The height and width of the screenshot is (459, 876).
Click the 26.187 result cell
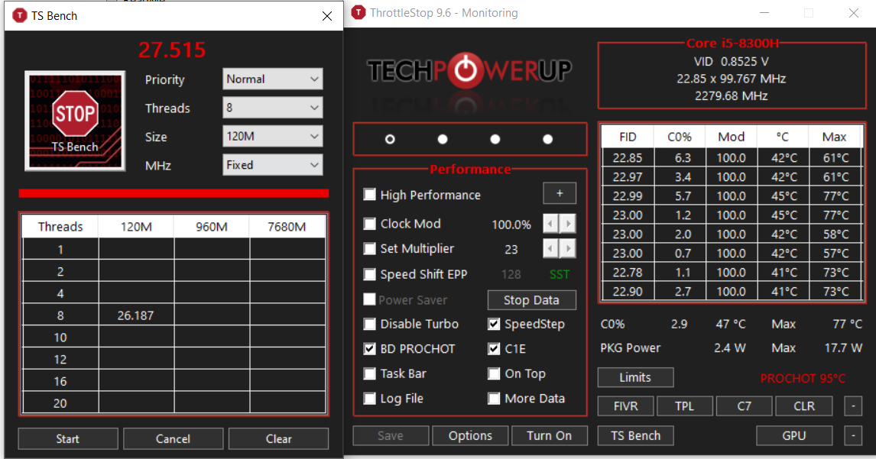[136, 315]
